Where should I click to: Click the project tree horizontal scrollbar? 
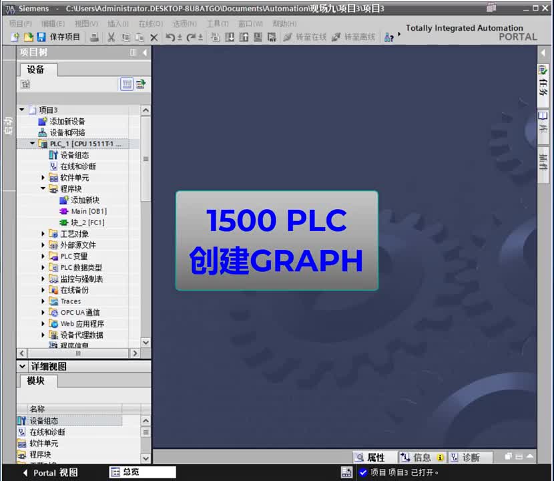[x=79, y=353]
